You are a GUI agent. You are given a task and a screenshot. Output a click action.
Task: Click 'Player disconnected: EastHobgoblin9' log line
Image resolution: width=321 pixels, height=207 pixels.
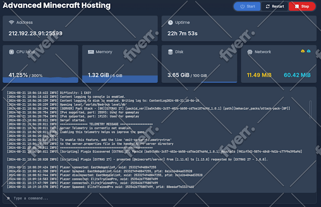click(x=105, y=175)
